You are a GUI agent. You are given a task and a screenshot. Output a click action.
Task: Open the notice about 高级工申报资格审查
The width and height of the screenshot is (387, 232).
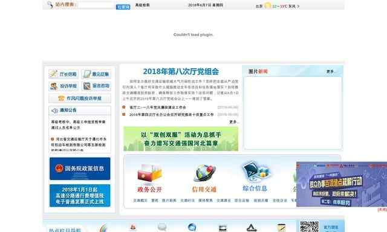tap(78, 124)
